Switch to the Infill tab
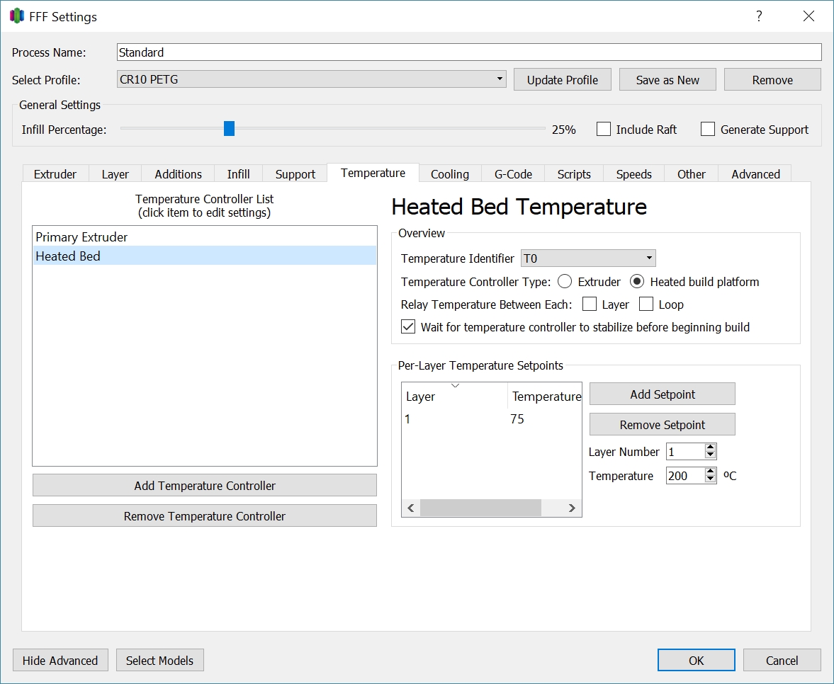 238,173
